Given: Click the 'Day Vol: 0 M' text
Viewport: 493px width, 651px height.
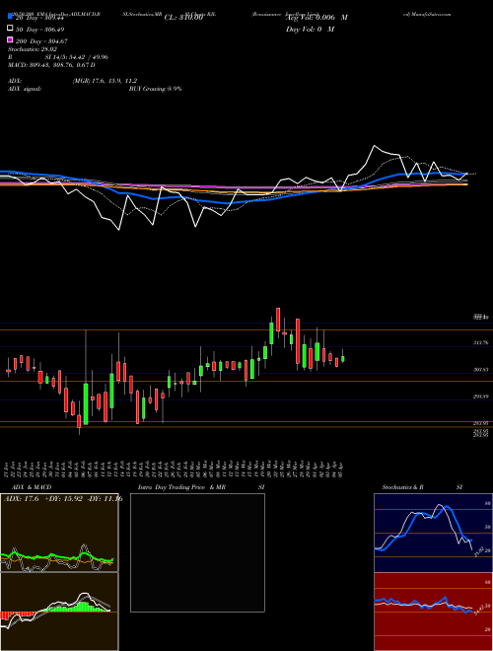Looking at the screenshot, I should coord(310,30).
